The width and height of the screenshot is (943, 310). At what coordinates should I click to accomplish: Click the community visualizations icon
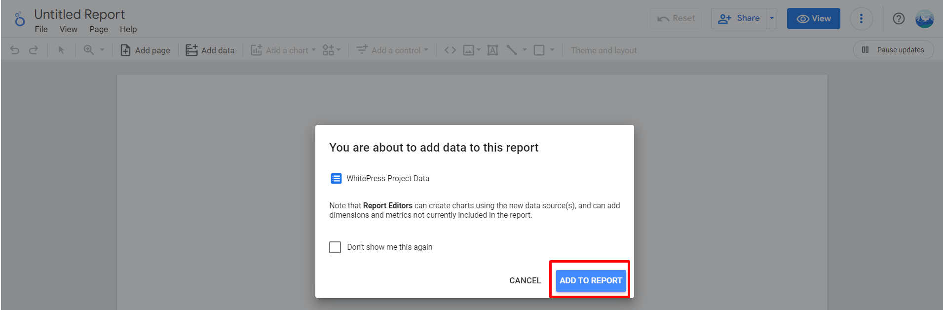(328, 50)
